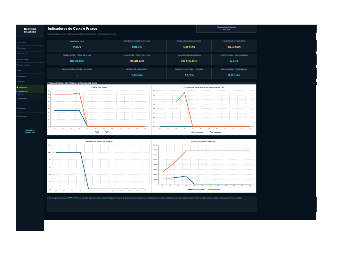Click the R$ 40.480 pagamentos value
This screenshot has height=257, width=364.
click(137, 61)
